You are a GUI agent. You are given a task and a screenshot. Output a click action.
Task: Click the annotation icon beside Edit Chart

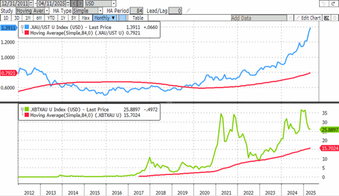326,18
